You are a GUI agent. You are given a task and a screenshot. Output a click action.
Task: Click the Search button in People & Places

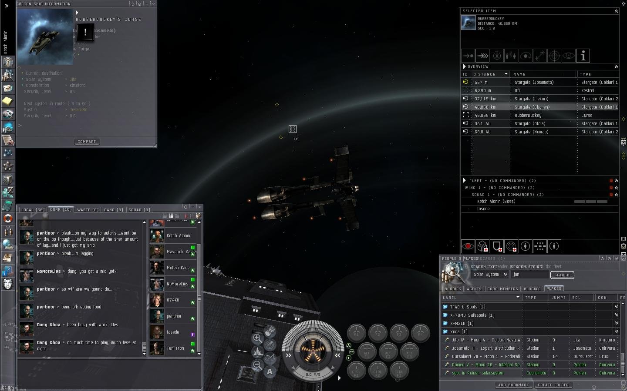[562, 275]
